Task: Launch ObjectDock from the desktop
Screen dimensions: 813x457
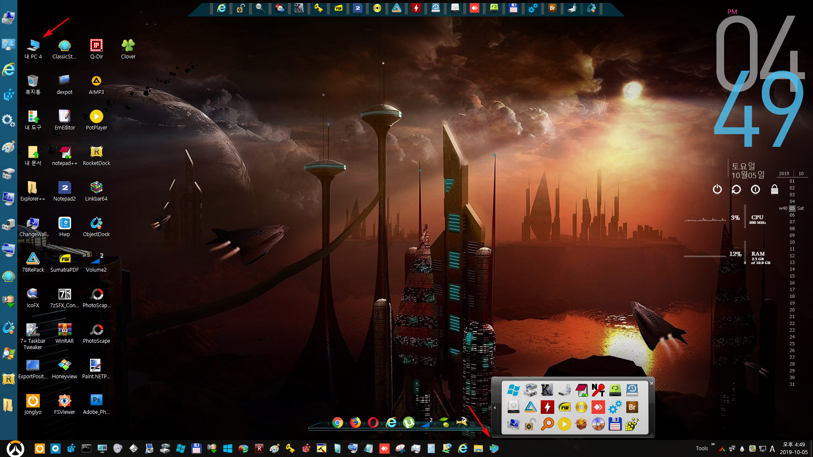Action: [x=96, y=226]
